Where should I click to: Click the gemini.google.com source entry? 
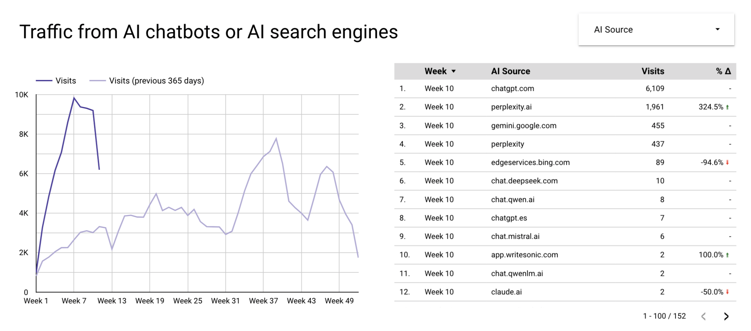tap(524, 126)
